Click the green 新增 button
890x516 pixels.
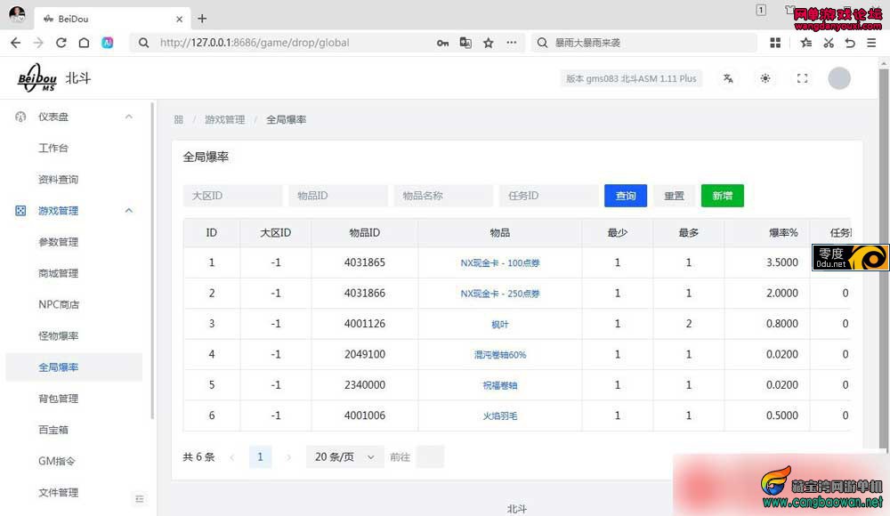tap(723, 196)
